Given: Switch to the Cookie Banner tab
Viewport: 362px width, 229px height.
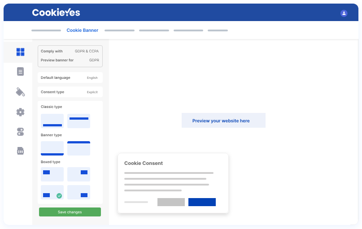Looking at the screenshot, I should tap(83, 30).
